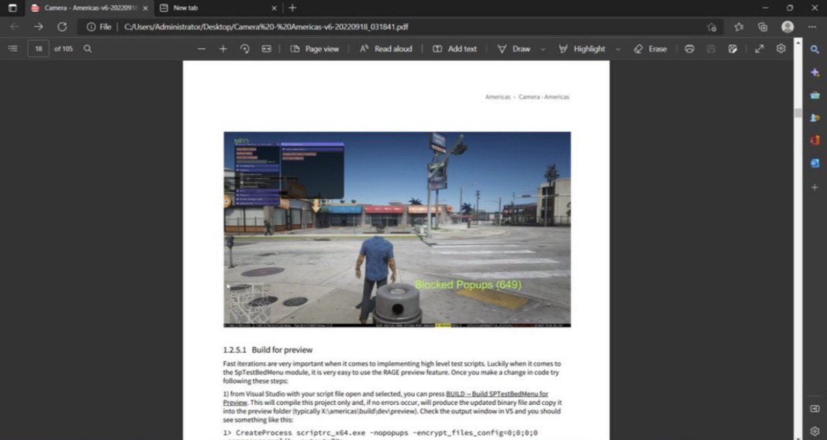
Task: Open the Page view options
Action: pos(315,49)
